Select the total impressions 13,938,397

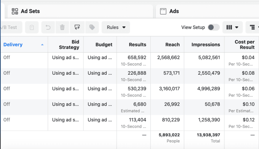pyautogui.click(x=208, y=135)
